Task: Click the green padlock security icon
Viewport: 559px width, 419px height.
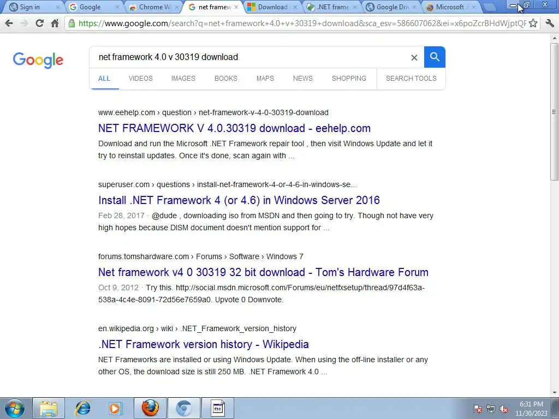Action: click(x=72, y=23)
